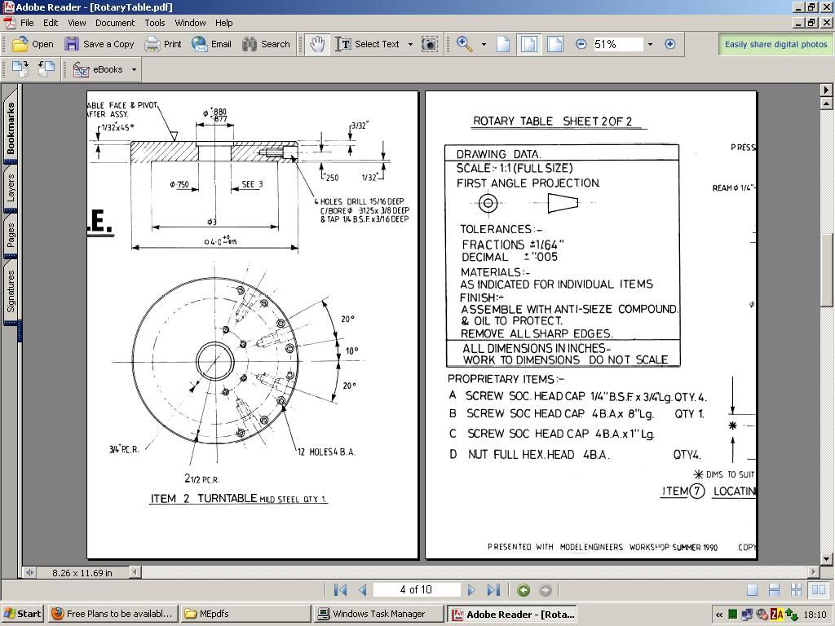Expand the eBooks dropdown arrow
Viewport: 835px width, 626px height.
[x=134, y=69]
